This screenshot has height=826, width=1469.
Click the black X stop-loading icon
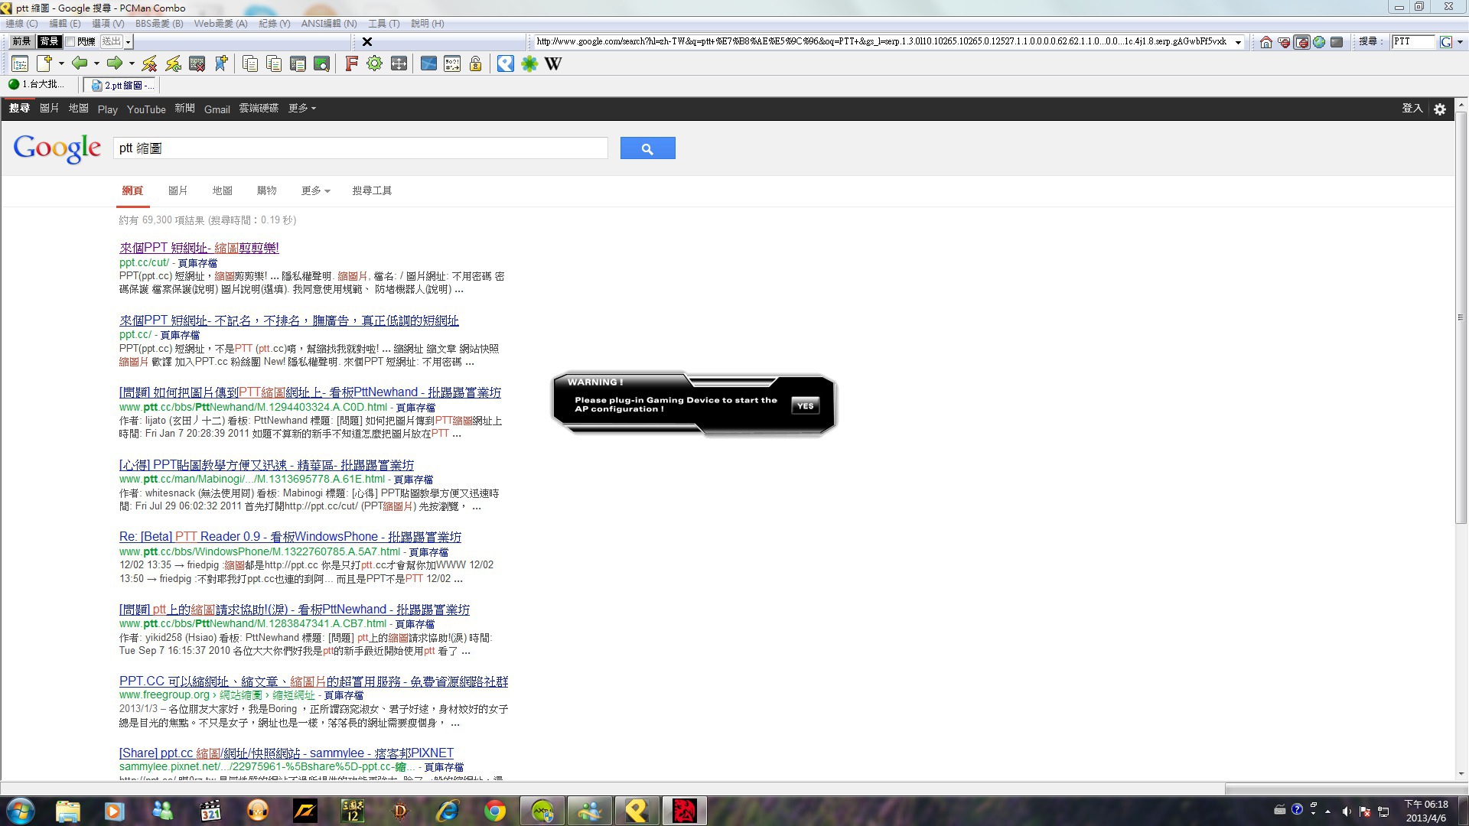click(367, 42)
